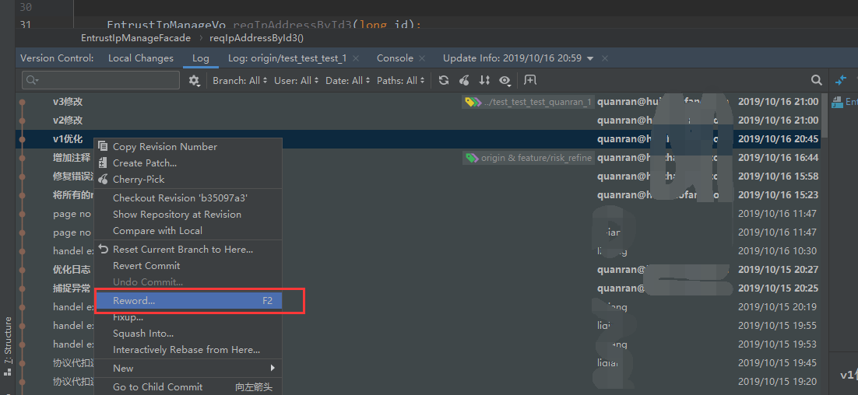
Task: Click the cherry-pick toolbar icon
Action: click(464, 80)
